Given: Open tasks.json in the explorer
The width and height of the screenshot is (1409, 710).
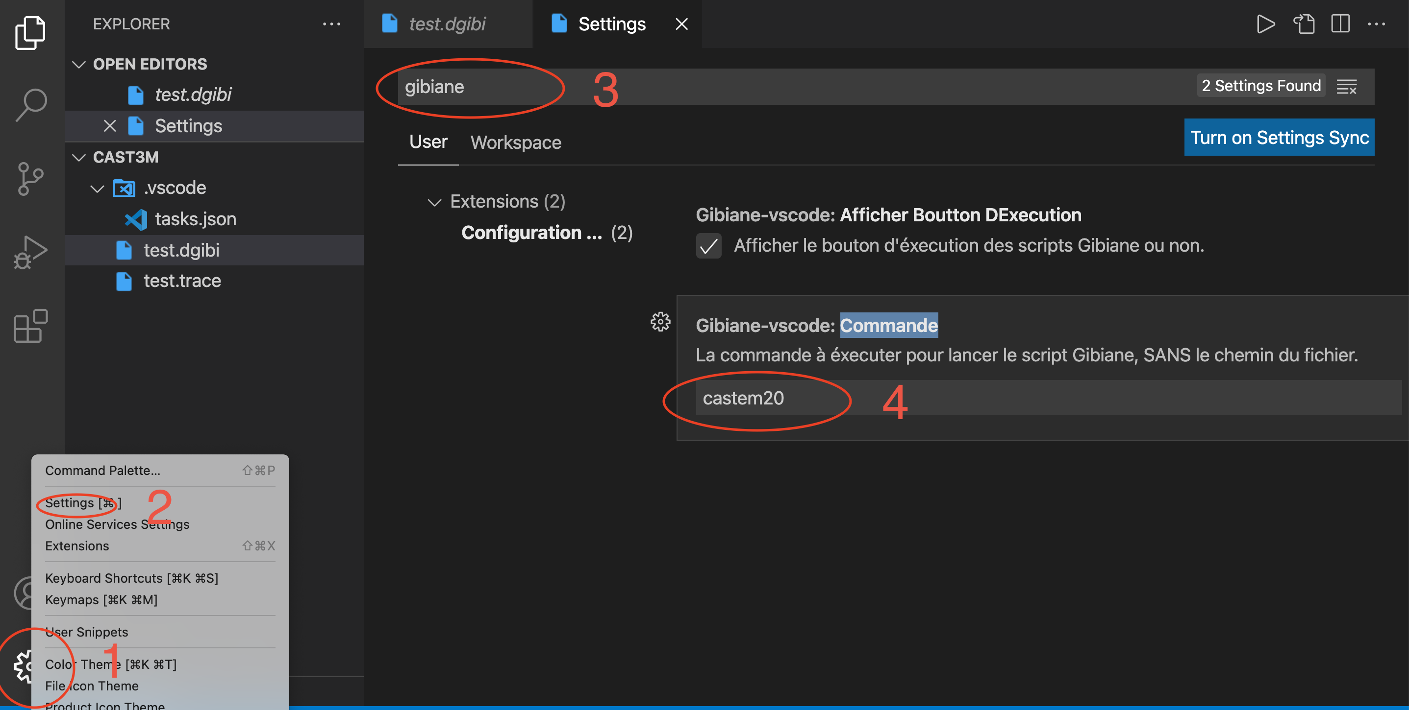Looking at the screenshot, I should pyautogui.click(x=195, y=219).
